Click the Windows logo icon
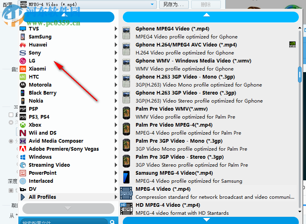 click(x=23, y=157)
